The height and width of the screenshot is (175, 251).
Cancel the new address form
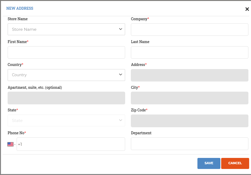[x=235, y=163]
